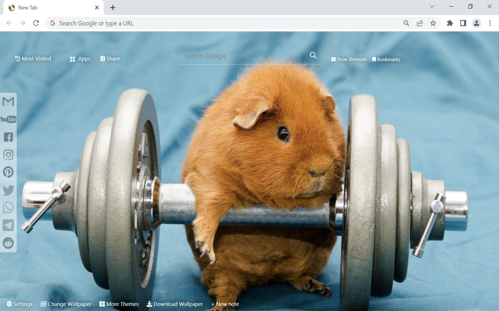Browse More Themes
Viewport: 499px width, 311px height.
119,304
